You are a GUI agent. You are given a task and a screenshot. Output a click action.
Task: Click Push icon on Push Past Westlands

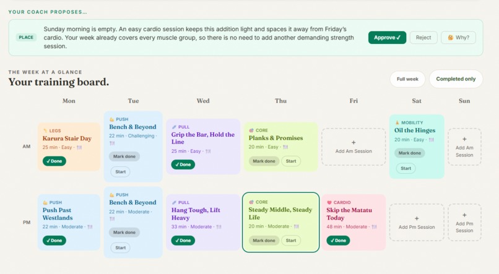[45, 202]
